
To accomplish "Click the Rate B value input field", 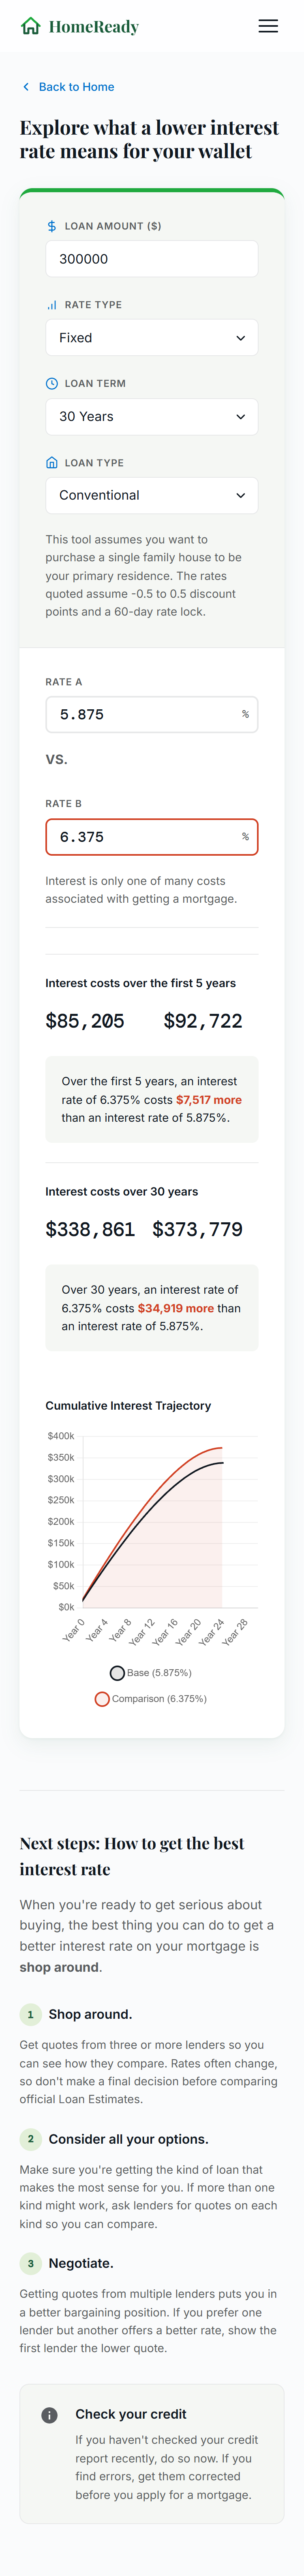I will point(152,837).
